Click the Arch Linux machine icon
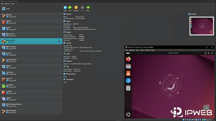 tap(4, 73)
